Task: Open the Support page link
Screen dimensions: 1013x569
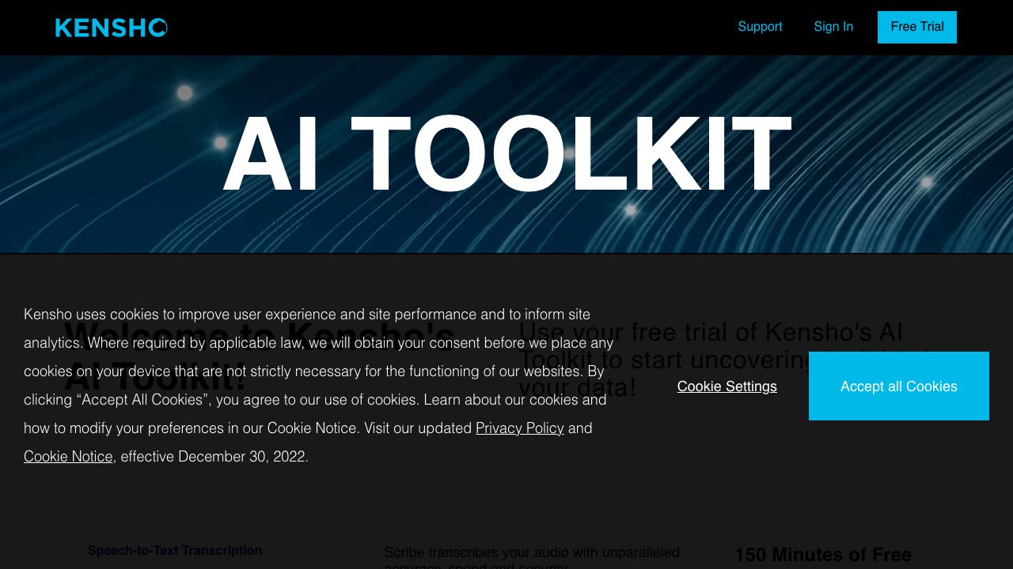Action: pos(760,27)
